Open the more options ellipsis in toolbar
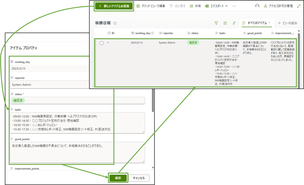Viewport: 304px width, 185px height. point(234,6)
